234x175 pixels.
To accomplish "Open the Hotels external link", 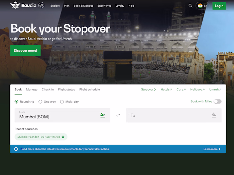I will [166, 90].
